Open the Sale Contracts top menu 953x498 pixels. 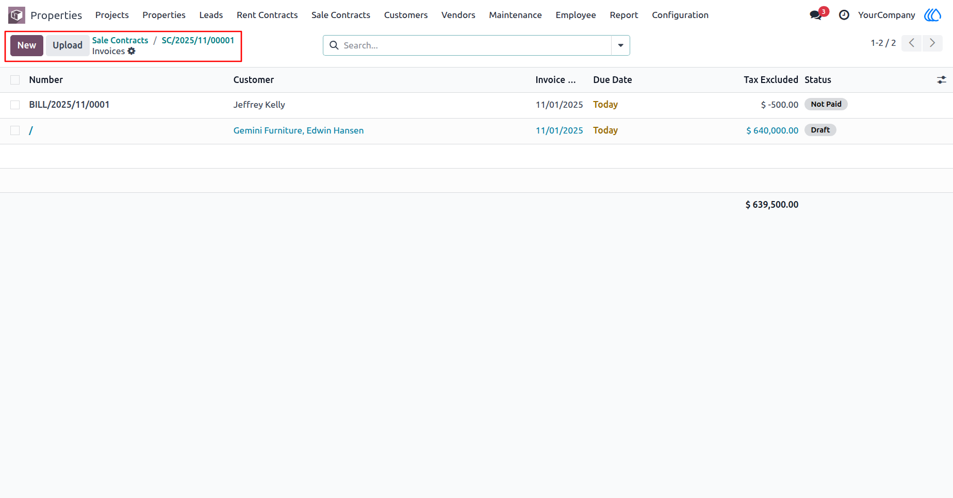341,15
